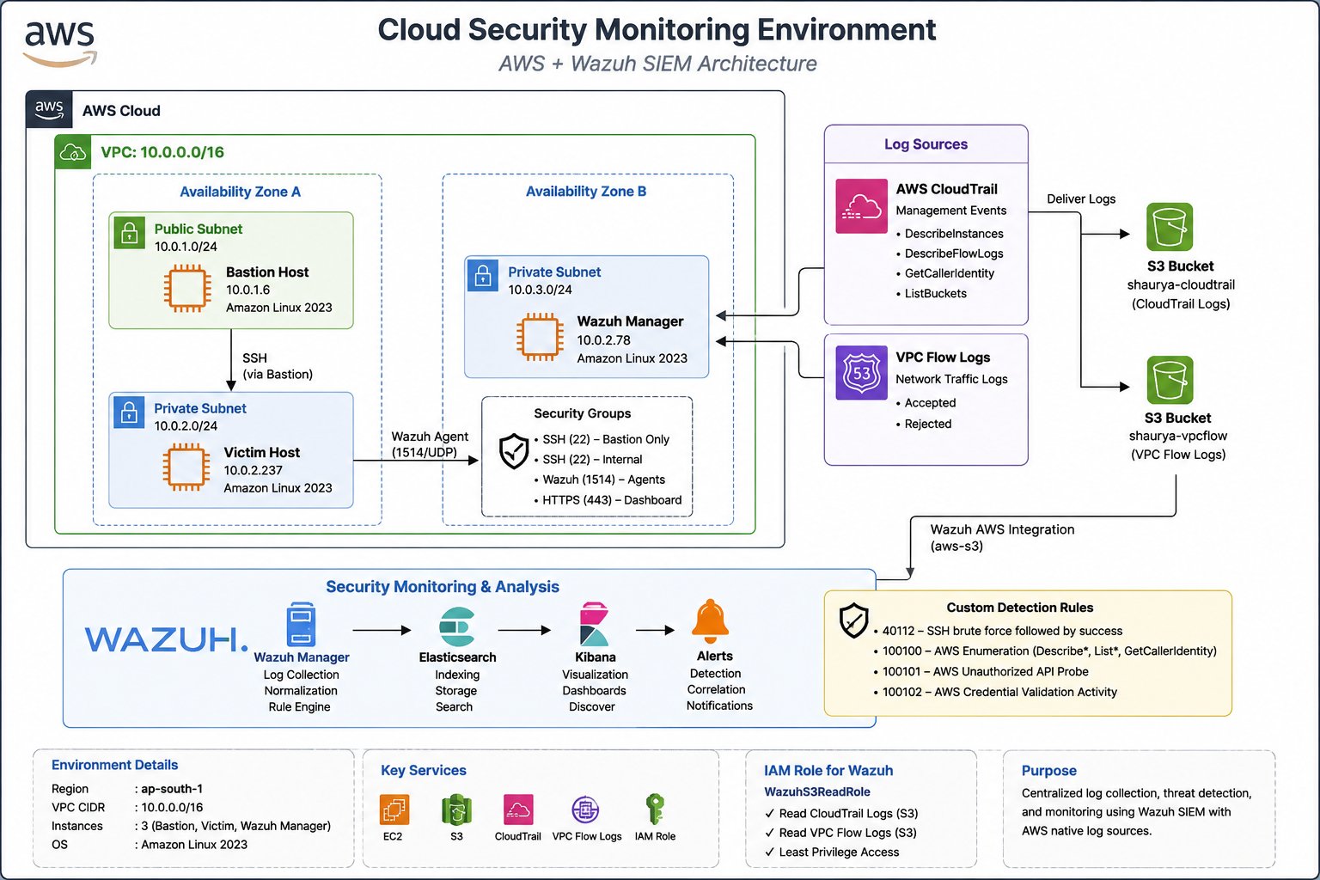Click the "ListBuckets" event entry
Image resolution: width=1320 pixels, height=880 pixels.
[x=936, y=293]
